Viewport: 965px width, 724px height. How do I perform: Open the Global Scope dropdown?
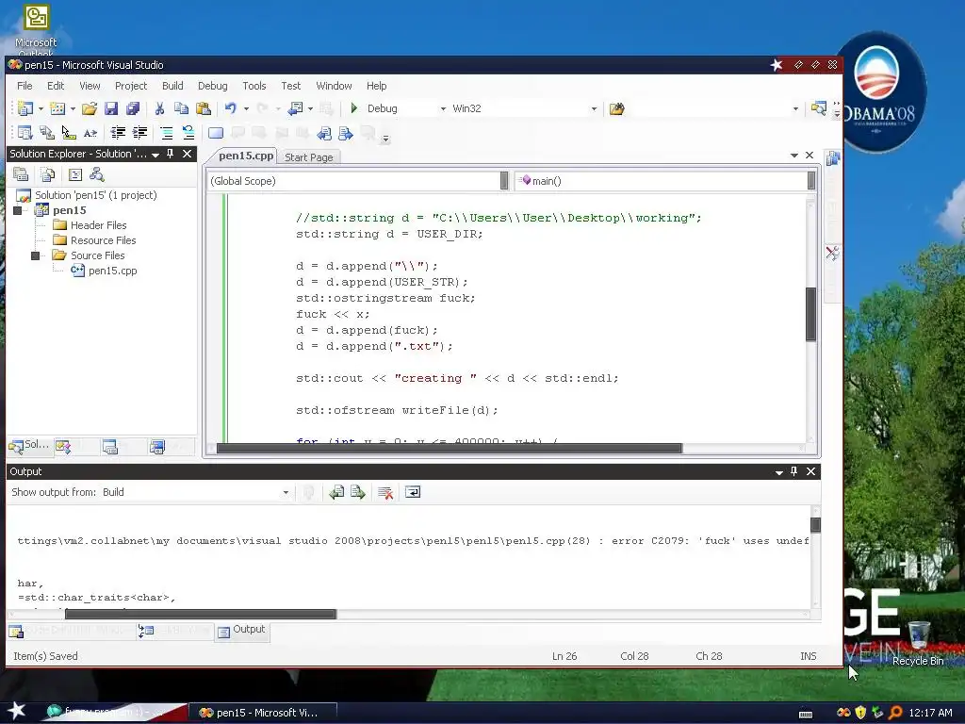(504, 180)
